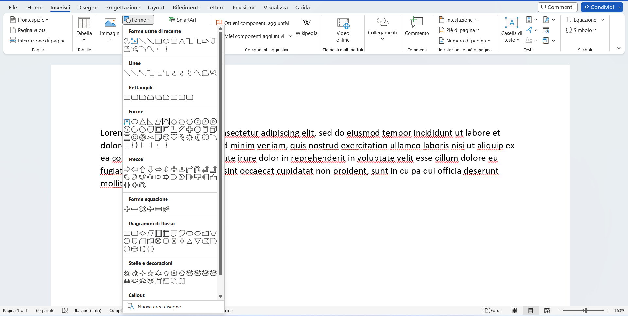Open the Riferimenti ribbon tab
Screen dimensions: 628x316
[x=186, y=7]
